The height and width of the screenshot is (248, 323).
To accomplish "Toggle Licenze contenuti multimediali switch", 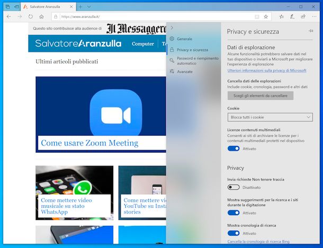I will [234, 149].
